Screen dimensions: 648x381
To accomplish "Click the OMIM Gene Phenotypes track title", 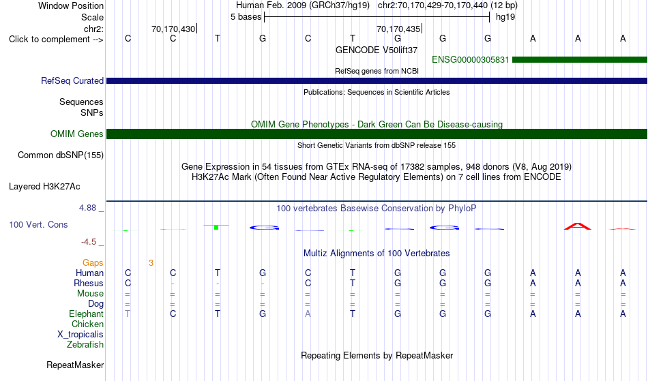I will (377, 124).
